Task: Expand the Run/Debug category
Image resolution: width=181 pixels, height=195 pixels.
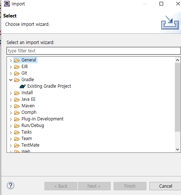Action: coord(11,126)
